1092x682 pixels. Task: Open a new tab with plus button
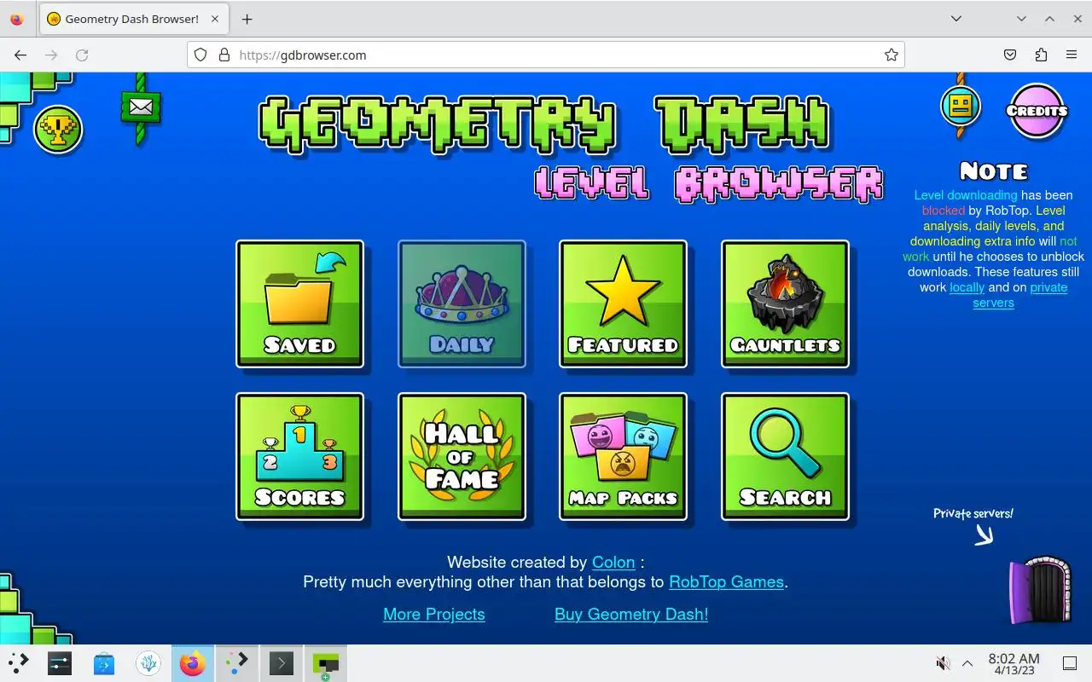(x=247, y=19)
